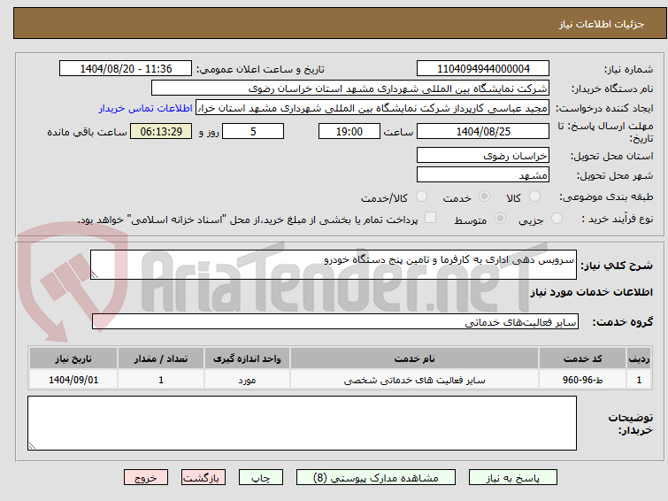Click the شهر محل تحویل field مشهد
Viewport: 668px width, 501px height.
click(483, 174)
